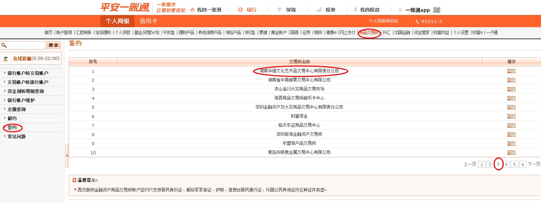Click 签约 for 临沂东证商品交易中心

pos(511,125)
